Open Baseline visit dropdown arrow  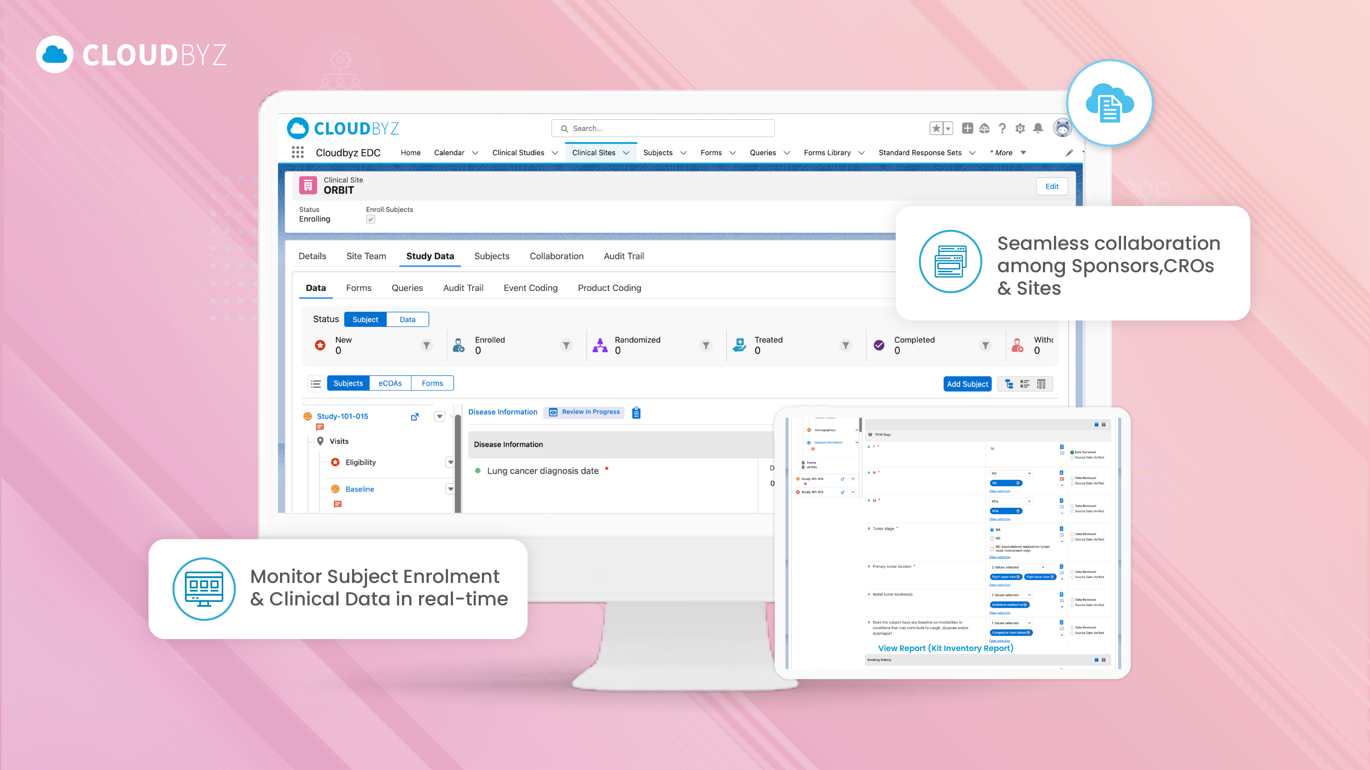(450, 489)
